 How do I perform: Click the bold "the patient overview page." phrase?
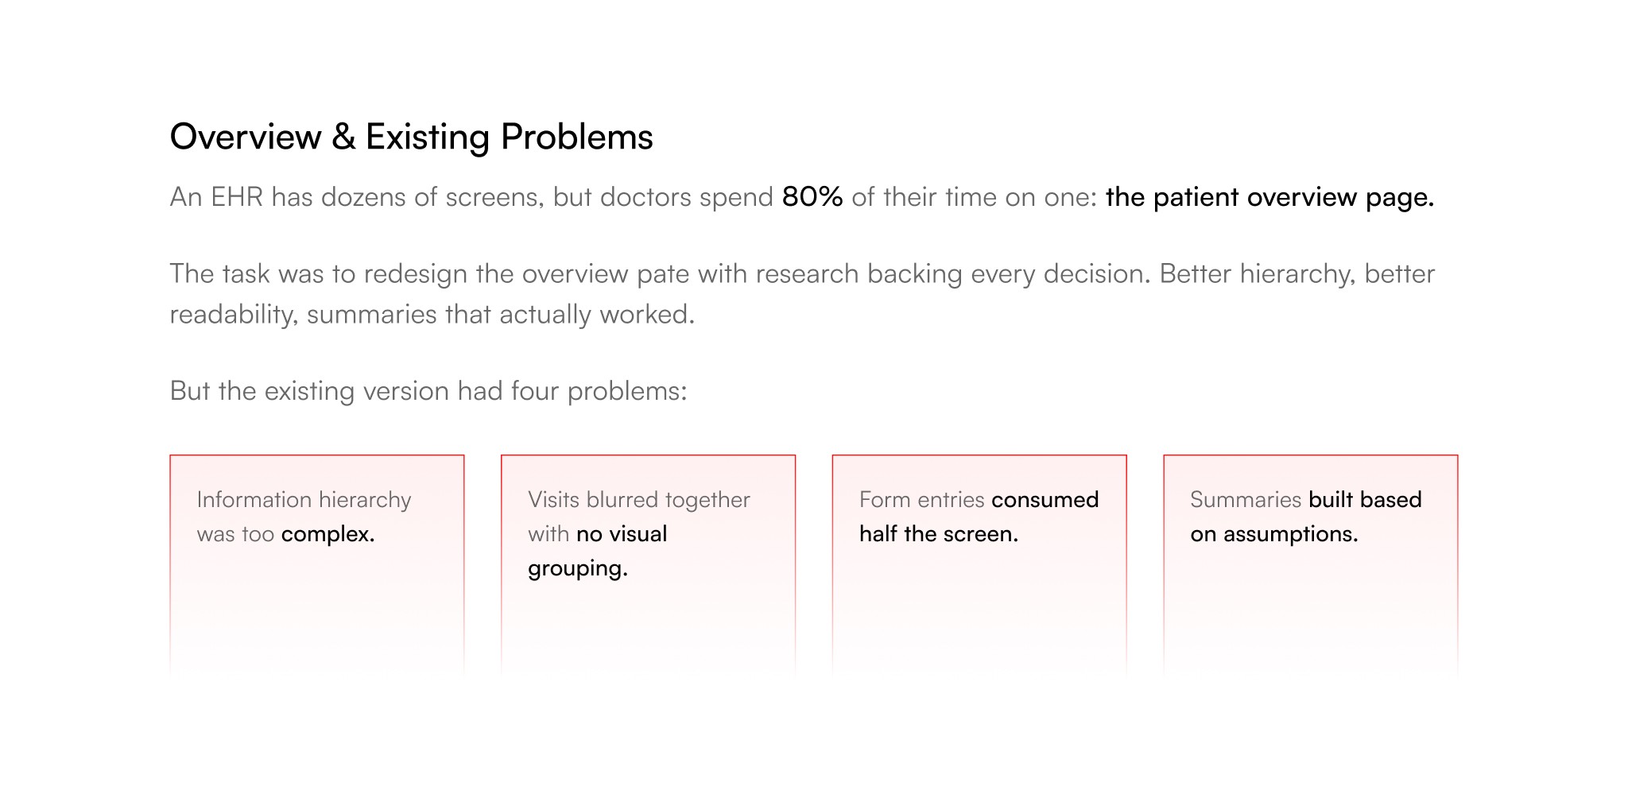[1269, 197]
